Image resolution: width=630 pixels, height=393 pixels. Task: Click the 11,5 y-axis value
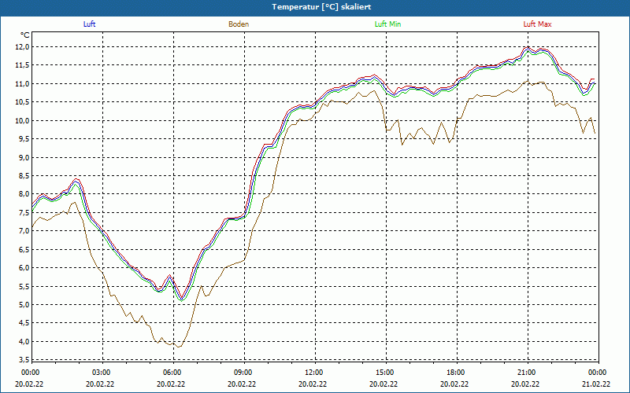click(23, 65)
